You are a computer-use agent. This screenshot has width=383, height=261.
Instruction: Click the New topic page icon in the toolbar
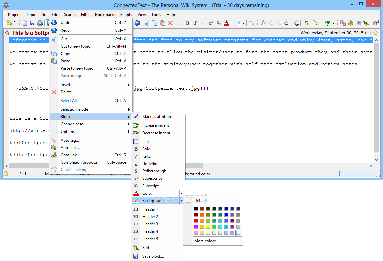click(25, 23)
